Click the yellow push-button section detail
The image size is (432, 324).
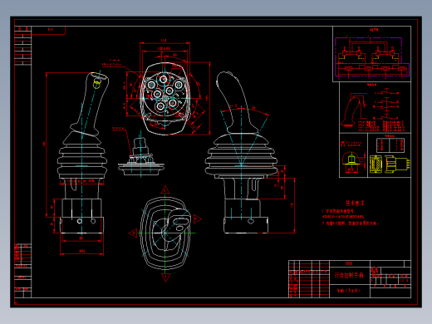(351, 160)
